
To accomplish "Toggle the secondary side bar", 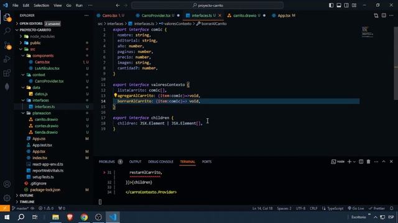I will click(x=346, y=6).
